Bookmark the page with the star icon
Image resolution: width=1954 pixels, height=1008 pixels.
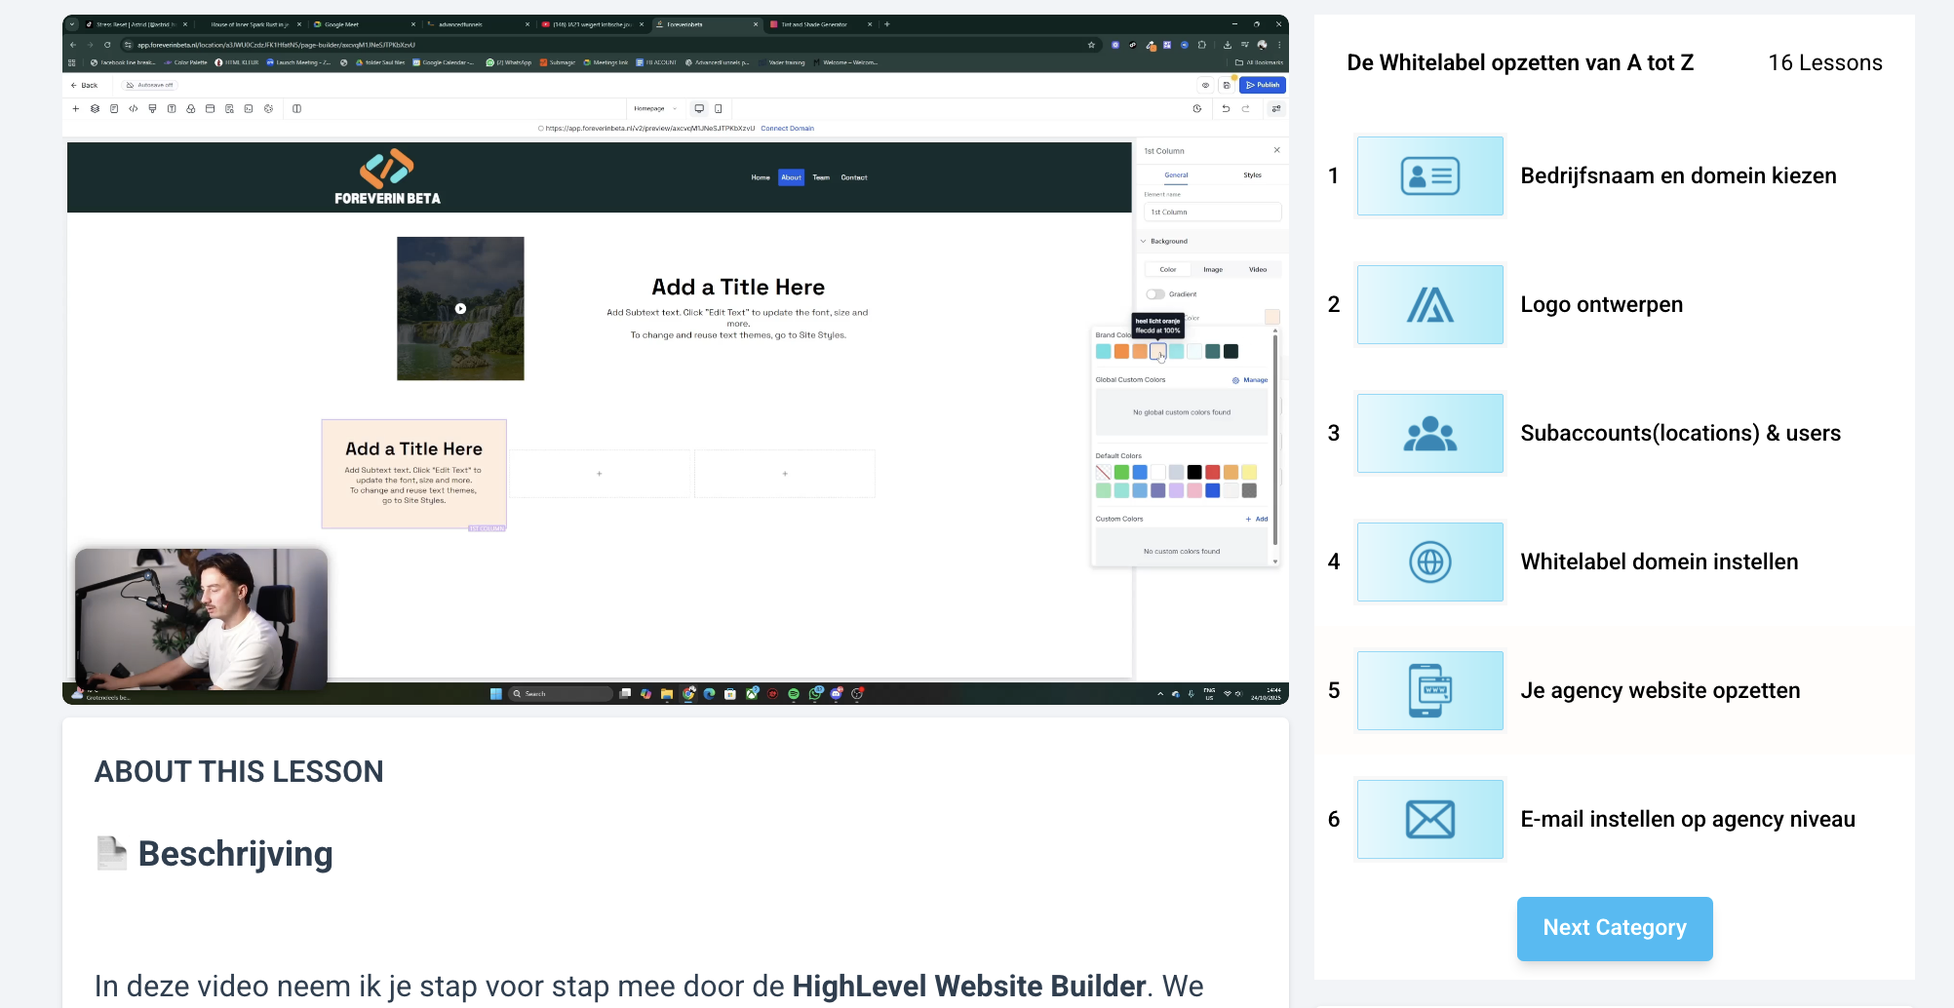[1091, 45]
